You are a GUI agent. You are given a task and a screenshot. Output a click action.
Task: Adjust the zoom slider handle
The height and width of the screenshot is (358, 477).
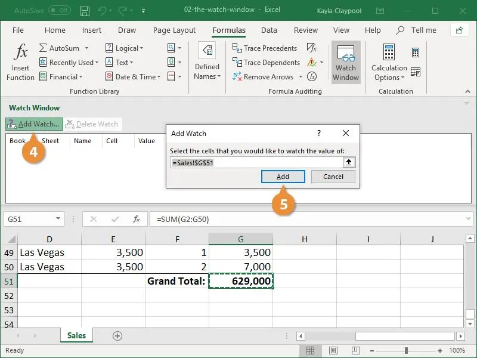(x=406, y=351)
